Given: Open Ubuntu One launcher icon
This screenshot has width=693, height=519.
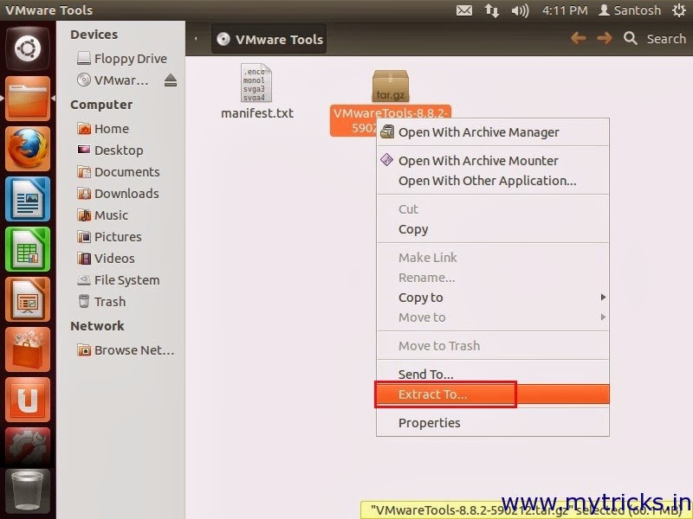Looking at the screenshot, I should coord(28,400).
